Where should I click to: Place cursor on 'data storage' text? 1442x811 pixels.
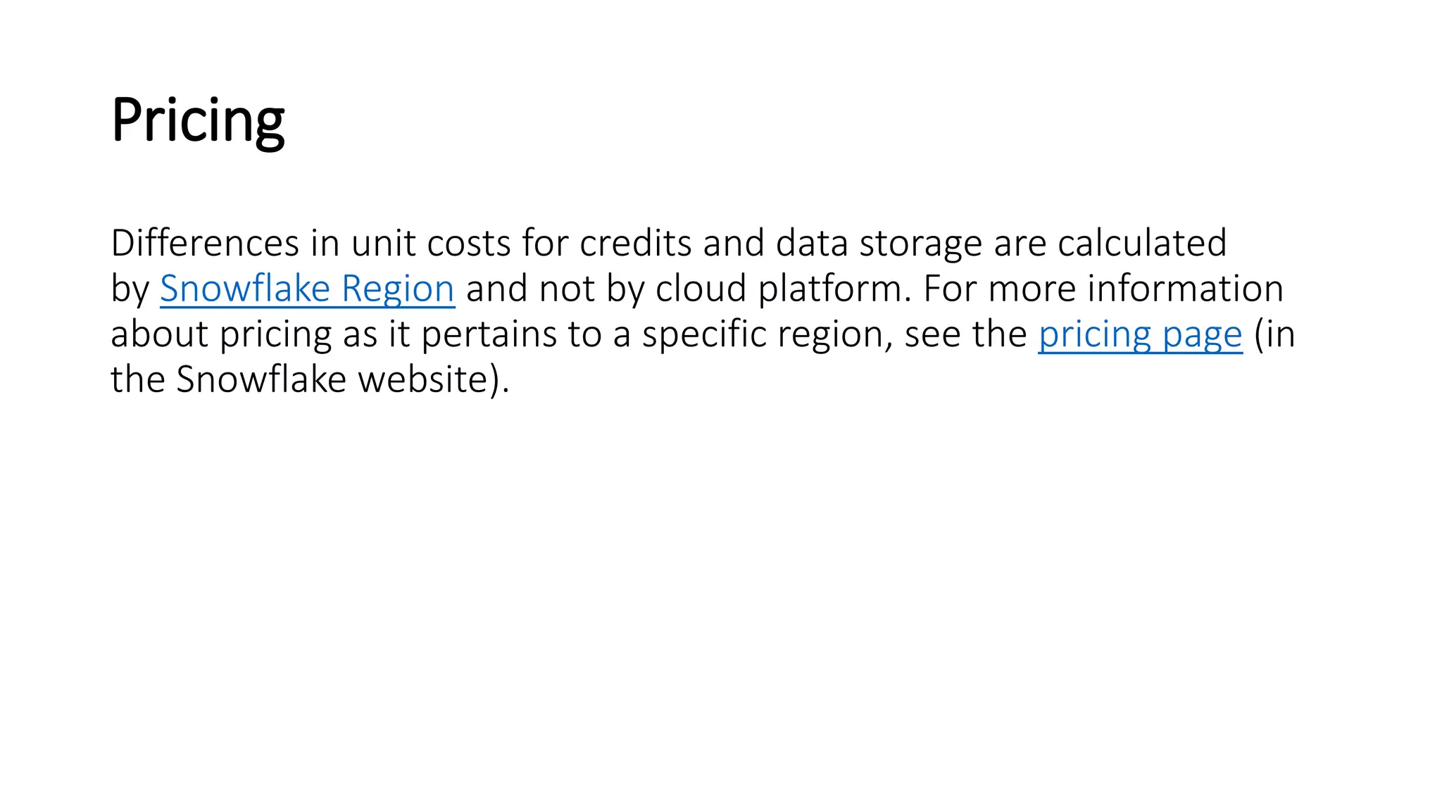[879, 244]
